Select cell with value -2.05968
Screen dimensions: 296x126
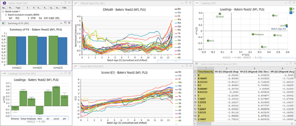pyautogui.click(x=226, y=75)
